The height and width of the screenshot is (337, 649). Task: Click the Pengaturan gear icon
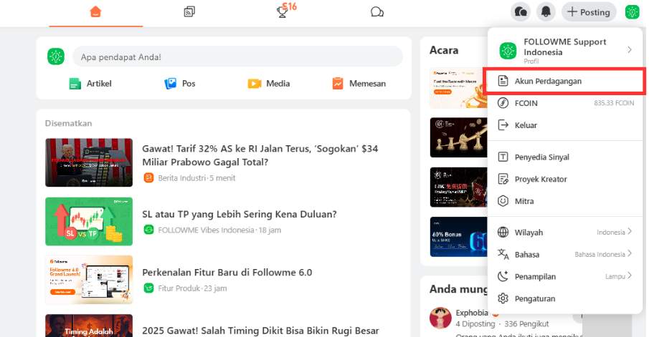[x=503, y=298]
